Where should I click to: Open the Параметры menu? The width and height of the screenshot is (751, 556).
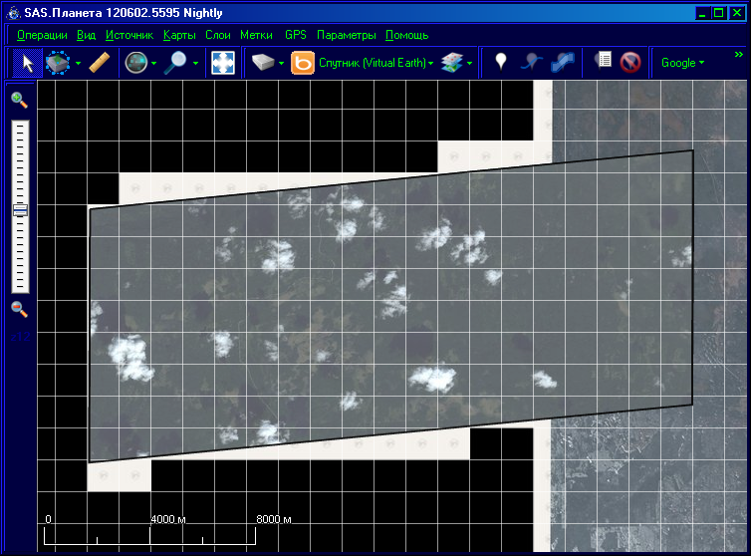pyautogui.click(x=347, y=35)
